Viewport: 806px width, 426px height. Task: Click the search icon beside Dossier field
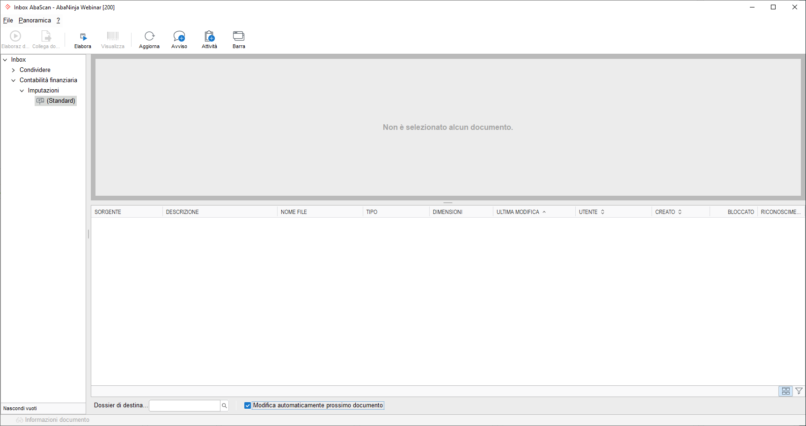tap(224, 405)
